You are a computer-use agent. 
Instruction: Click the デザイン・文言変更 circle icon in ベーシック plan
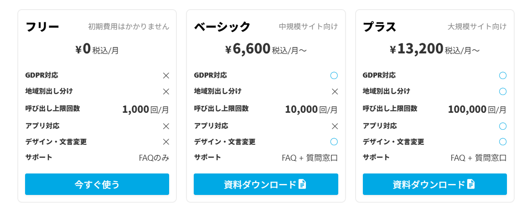pyautogui.click(x=334, y=142)
